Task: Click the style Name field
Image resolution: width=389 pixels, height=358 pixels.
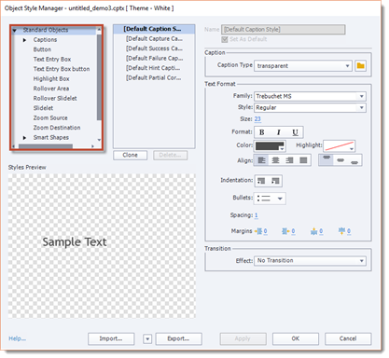Action: [x=284, y=30]
